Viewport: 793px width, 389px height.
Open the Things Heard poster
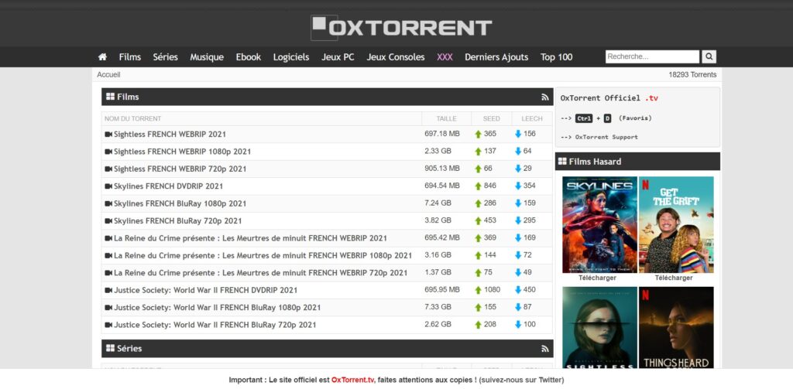[x=676, y=328]
